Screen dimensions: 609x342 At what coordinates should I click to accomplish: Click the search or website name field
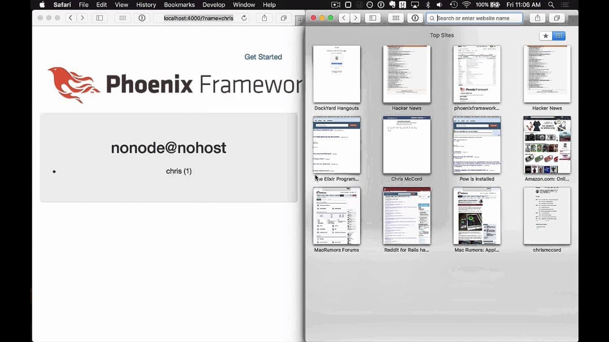474,18
